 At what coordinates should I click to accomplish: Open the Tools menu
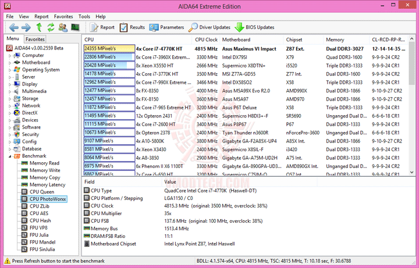pyautogui.click(x=84, y=16)
